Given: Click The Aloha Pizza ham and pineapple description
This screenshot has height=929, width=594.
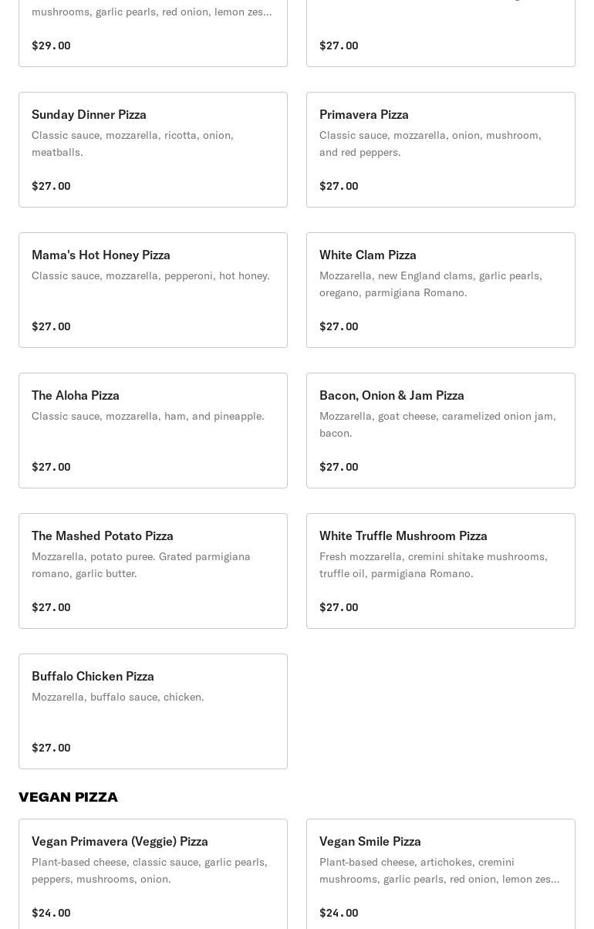Looking at the screenshot, I should pyautogui.click(x=148, y=416).
